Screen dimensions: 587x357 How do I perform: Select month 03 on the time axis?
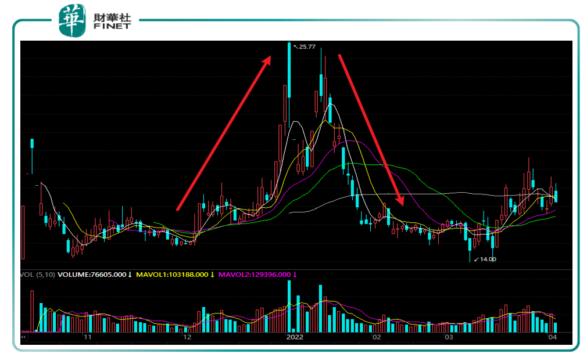[448, 337]
